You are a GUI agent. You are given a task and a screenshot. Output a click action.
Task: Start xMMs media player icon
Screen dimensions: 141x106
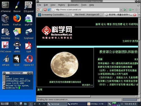pyautogui.click(x=17, y=47)
